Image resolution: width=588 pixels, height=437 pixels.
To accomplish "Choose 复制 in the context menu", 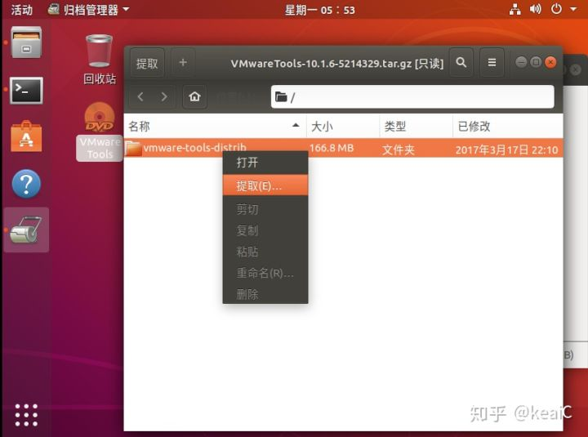I will click(265, 230).
